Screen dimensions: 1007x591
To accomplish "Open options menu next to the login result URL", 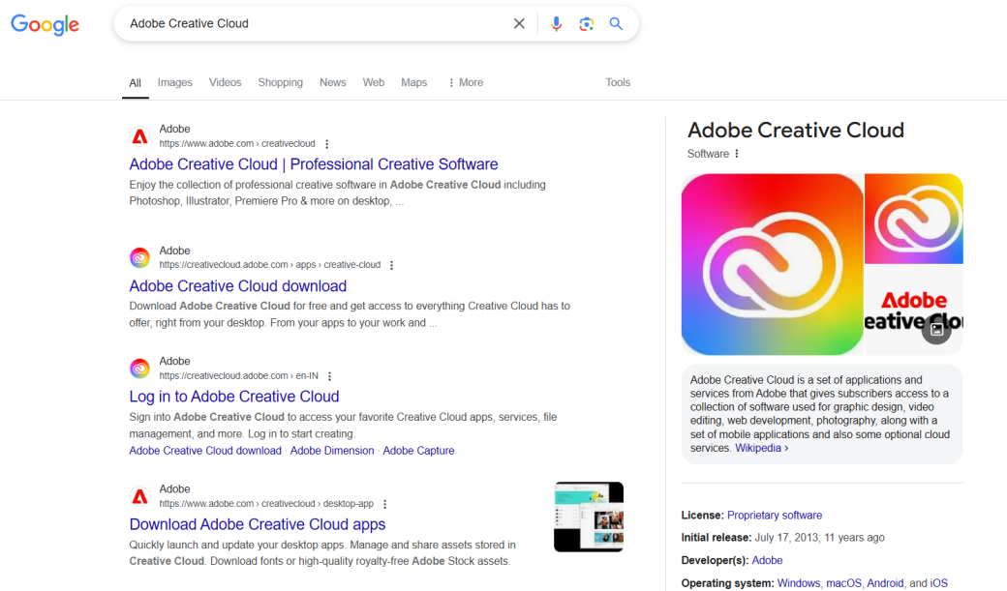I will tap(328, 375).
